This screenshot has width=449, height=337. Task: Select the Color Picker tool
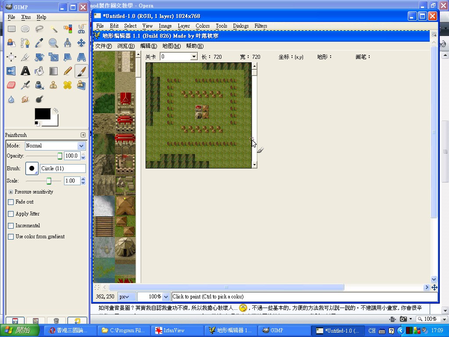click(x=39, y=43)
